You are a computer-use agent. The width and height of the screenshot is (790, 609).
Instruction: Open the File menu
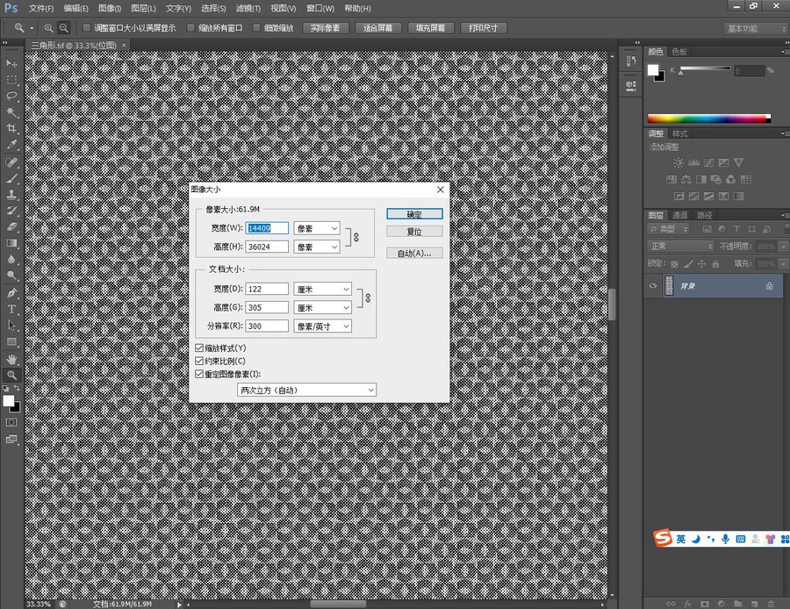[41, 9]
